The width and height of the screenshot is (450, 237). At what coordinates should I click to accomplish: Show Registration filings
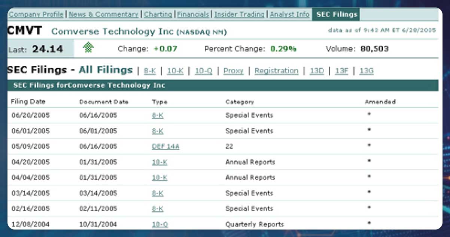[x=276, y=71]
